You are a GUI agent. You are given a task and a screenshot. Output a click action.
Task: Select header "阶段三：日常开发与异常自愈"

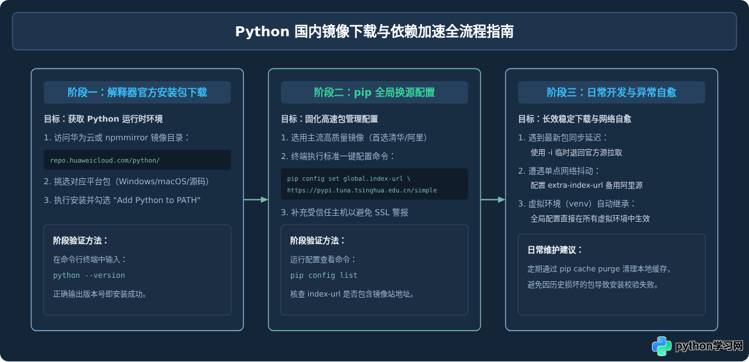pos(611,92)
